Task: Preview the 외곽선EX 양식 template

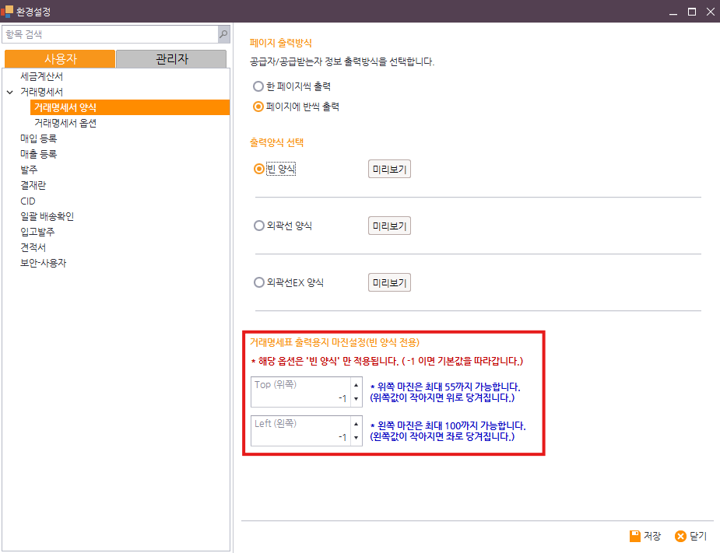Action: click(x=389, y=282)
